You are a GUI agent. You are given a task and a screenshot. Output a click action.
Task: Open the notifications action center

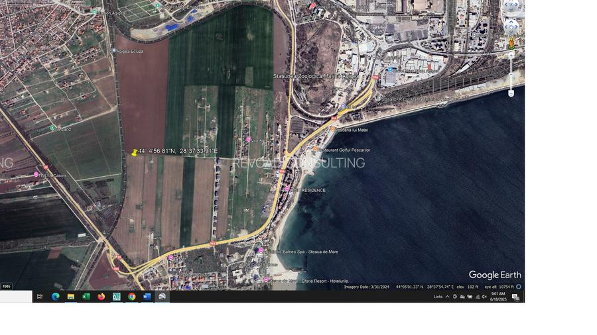pyautogui.click(x=515, y=297)
